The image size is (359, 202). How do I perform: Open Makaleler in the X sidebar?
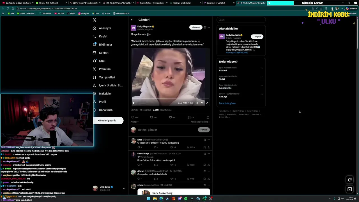tap(102, 93)
